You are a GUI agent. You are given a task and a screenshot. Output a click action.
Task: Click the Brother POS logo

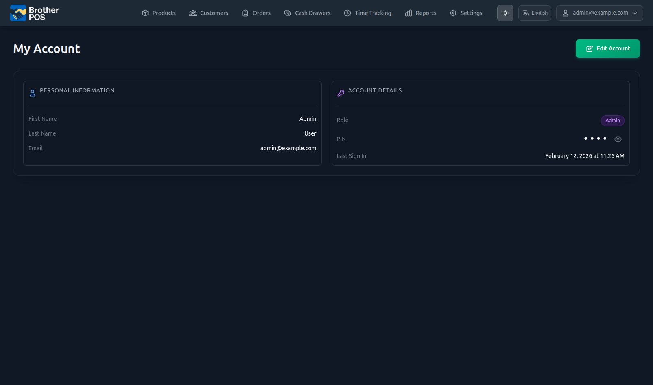[34, 13]
